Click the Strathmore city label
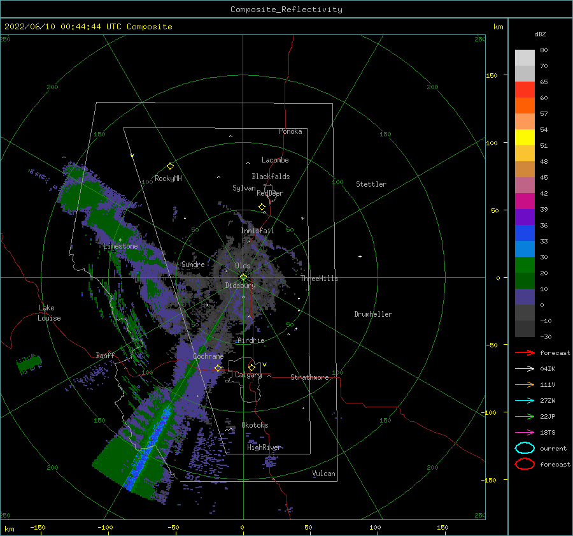The width and height of the screenshot is (573, 536). (309, 377)
